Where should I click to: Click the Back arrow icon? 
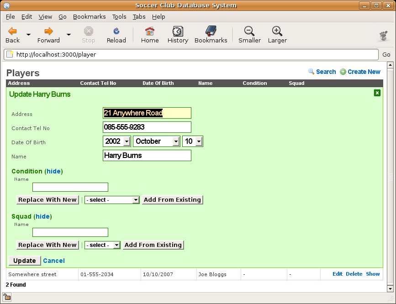(x=12, y=31)
